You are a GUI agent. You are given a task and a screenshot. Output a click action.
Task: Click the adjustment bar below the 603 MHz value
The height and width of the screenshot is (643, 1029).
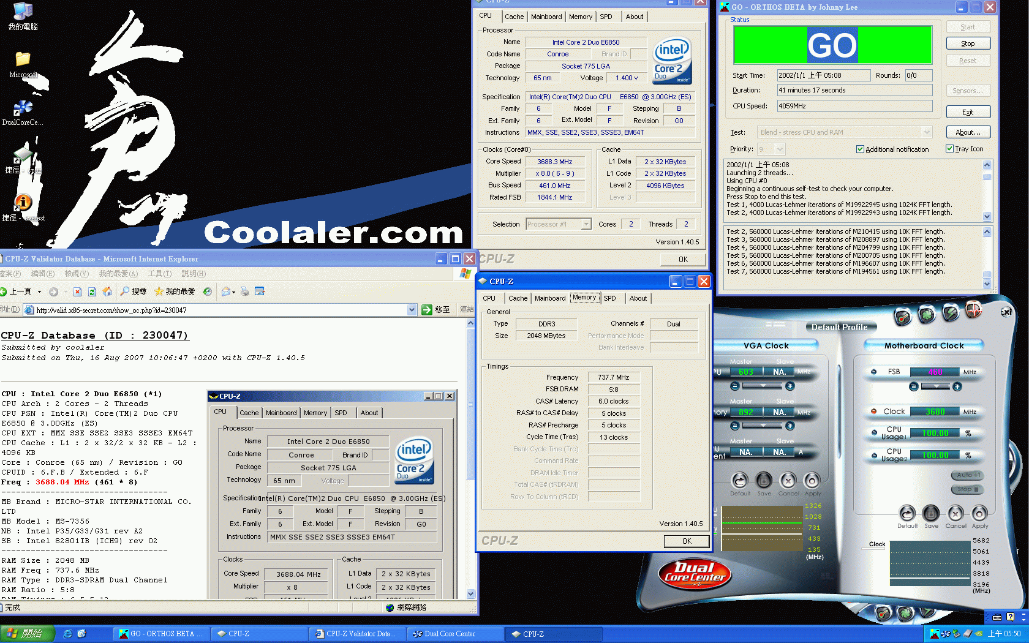click(x=763, y=386)
